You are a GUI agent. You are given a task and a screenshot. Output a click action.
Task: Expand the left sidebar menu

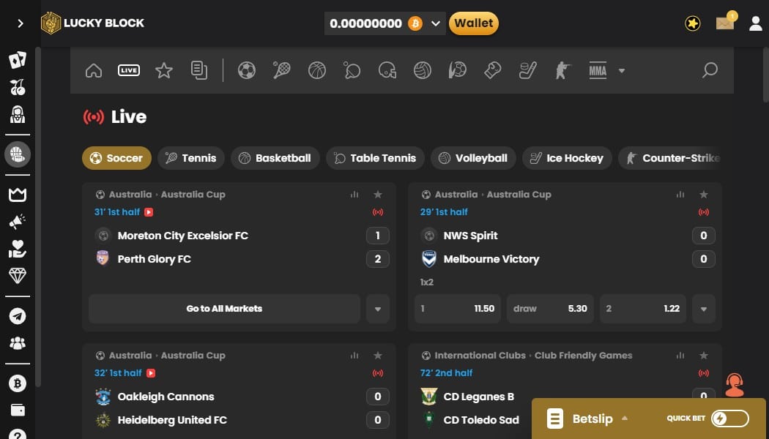click(20, 23)
